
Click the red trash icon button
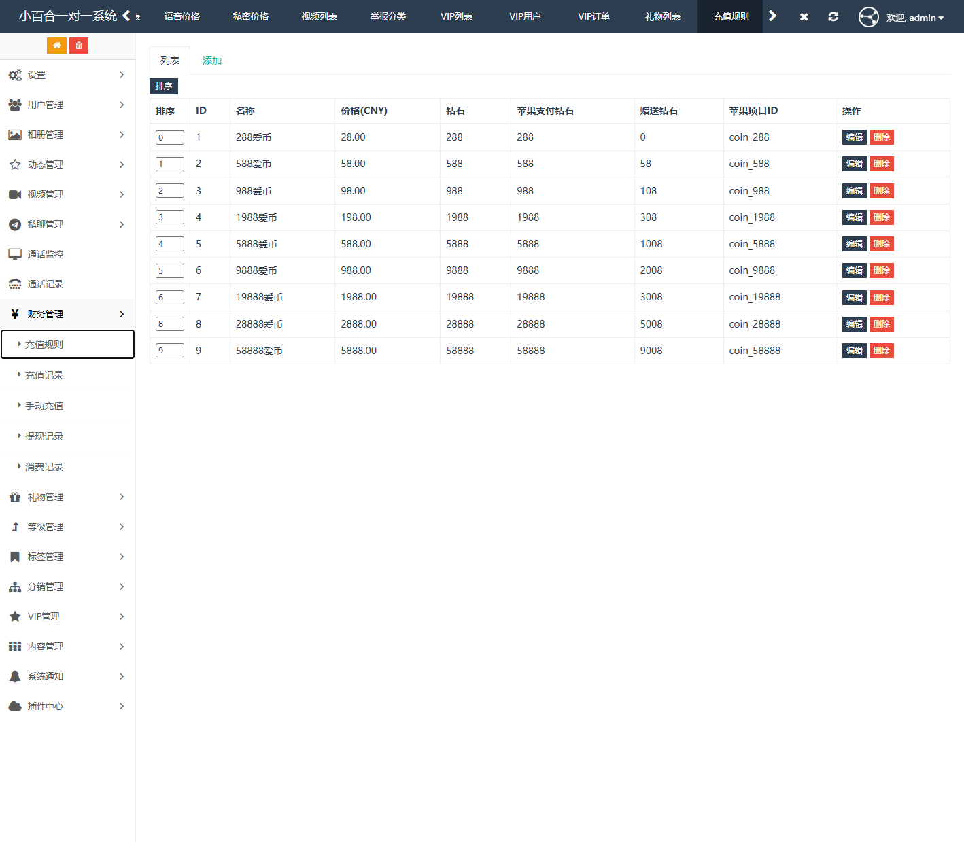tap(79, 46)
